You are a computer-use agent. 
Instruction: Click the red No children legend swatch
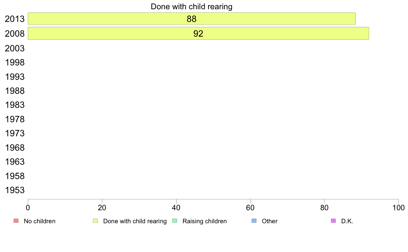16,221
